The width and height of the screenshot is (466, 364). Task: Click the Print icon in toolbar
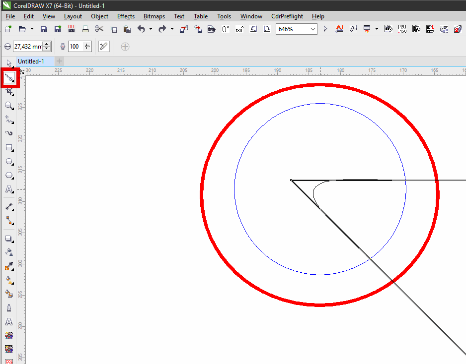pos(85,29)
